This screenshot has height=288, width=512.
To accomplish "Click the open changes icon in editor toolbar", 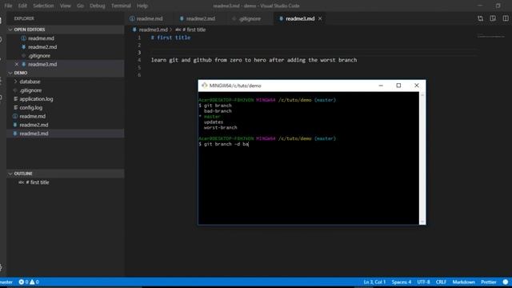I will click(480, 18).
